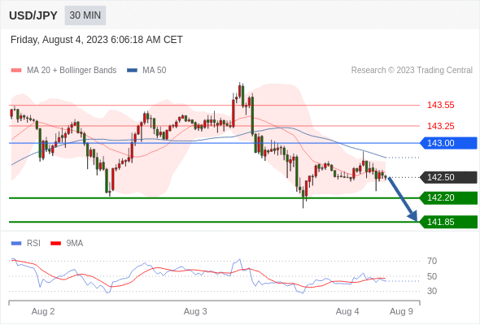Toggle the RSI legend entry
The width and height of the screenshot is (480, 325).
coord(26,244)
